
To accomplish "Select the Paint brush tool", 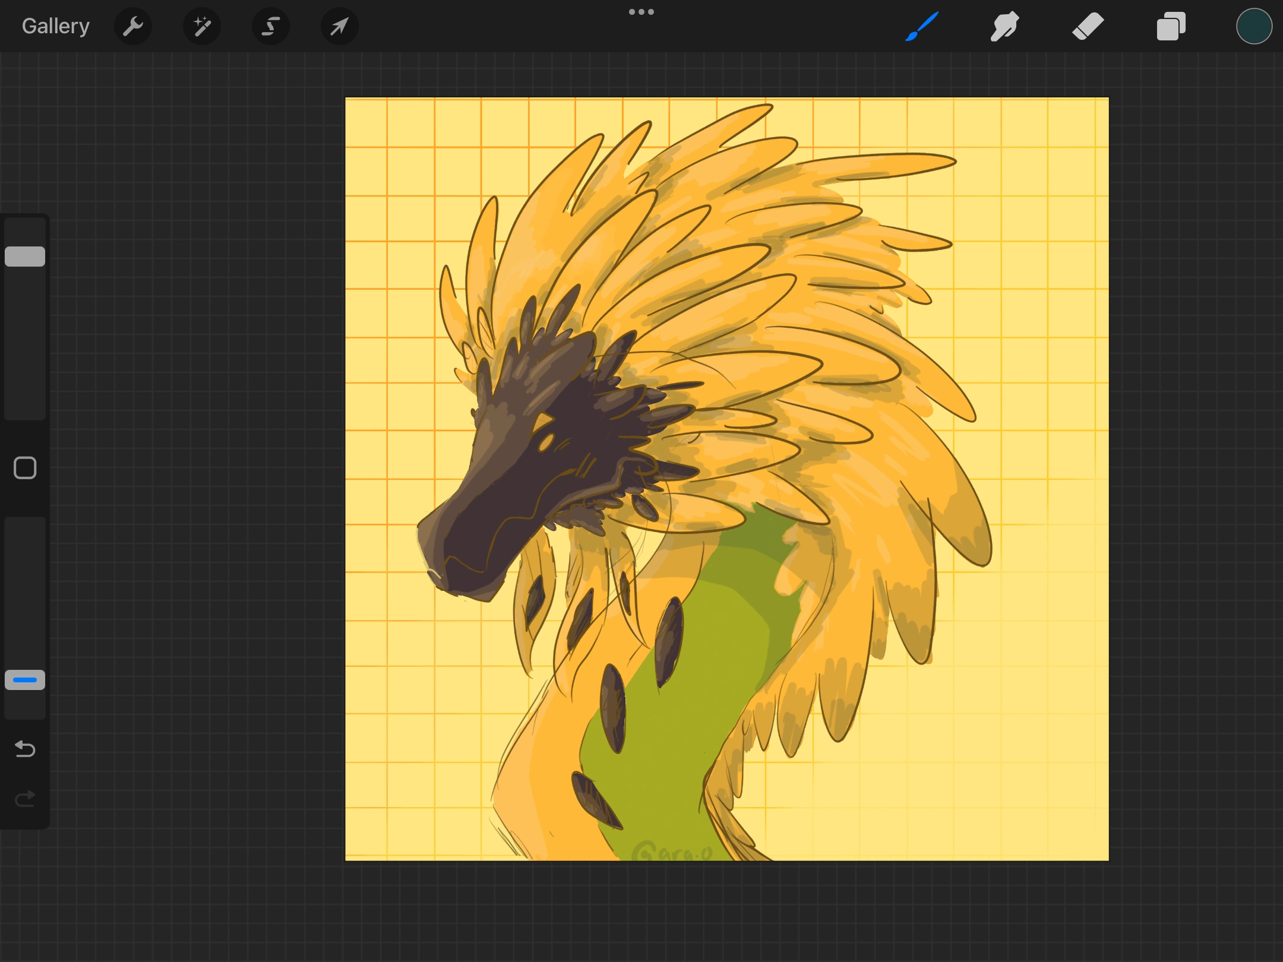I will (922, 26).
